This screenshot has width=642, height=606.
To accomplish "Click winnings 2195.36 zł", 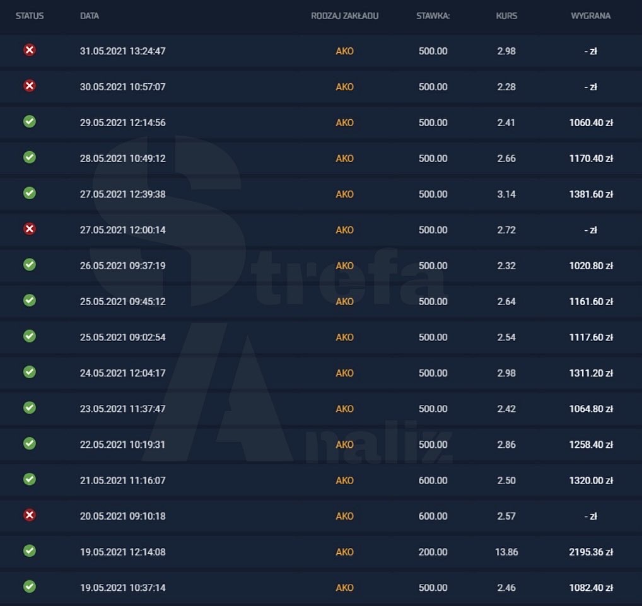I will coord(591,552).
